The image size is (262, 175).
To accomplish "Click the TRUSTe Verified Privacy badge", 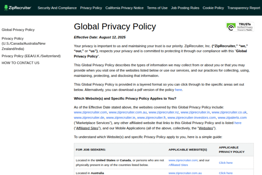I will tap(239, 27).
